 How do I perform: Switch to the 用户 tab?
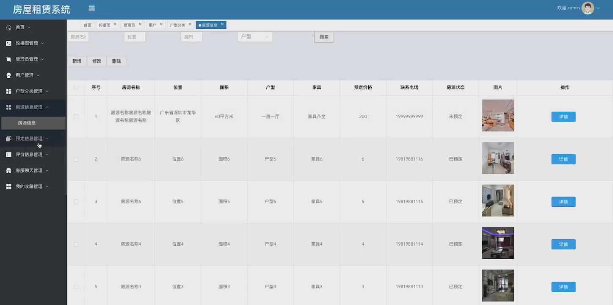[153, 24]
